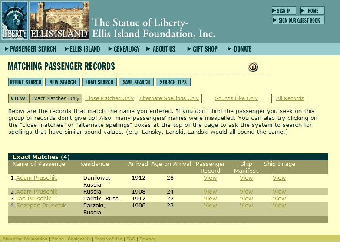Image resolution: width=340 pixels, height=242 pixels.
Task: Click the Sign In button
Action: 284,10
